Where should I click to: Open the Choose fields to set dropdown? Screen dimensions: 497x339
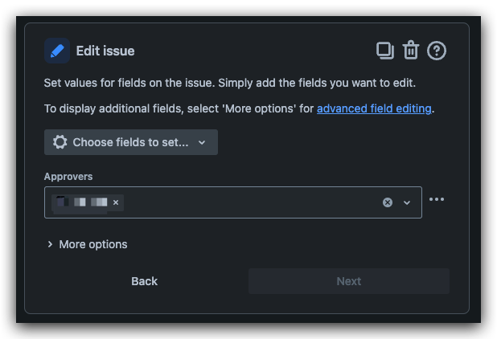click(131, 142)
